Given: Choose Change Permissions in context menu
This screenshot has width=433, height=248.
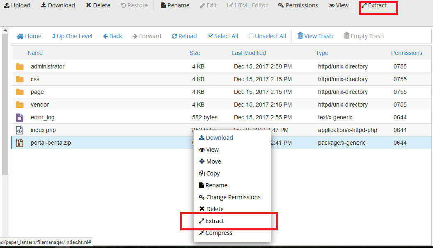Looking at the screenshot, I should coord(233,197).
